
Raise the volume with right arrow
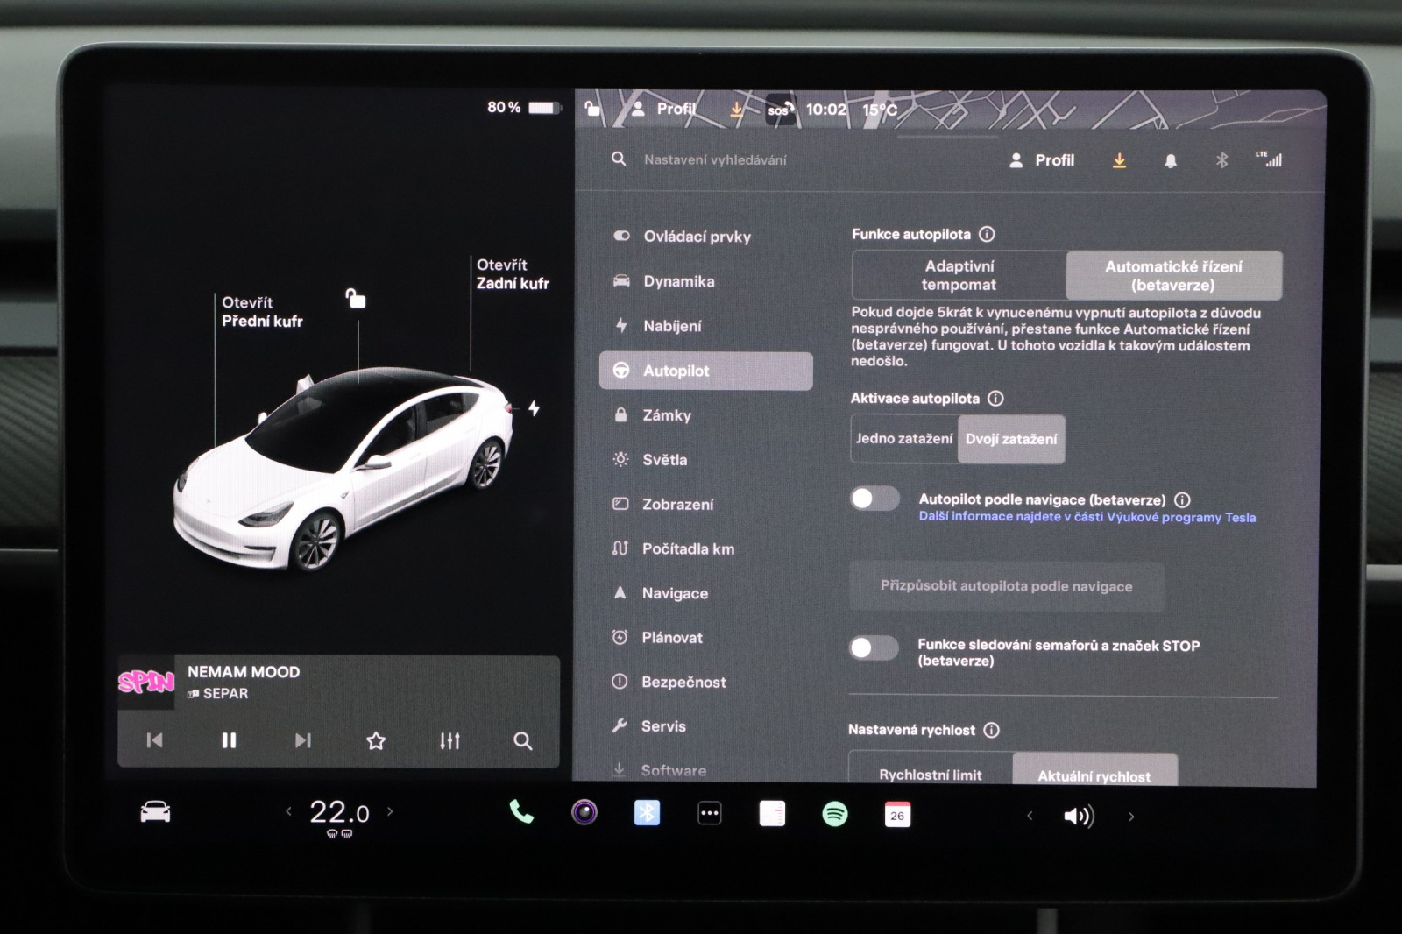(x=1131, y=817)
